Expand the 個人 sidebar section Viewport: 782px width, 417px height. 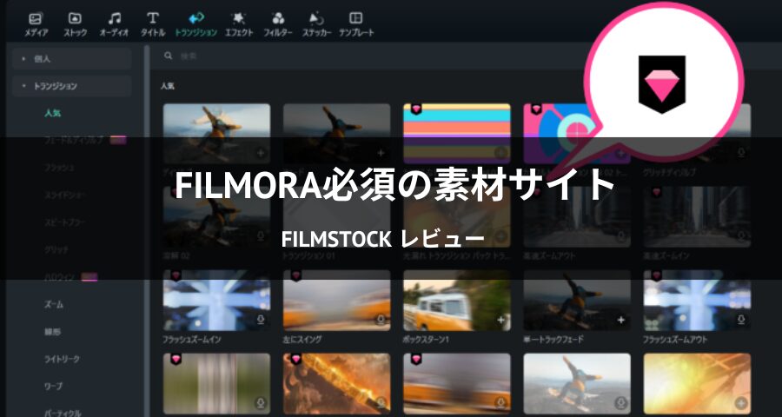pyautogui.click(x=72, y=59)
